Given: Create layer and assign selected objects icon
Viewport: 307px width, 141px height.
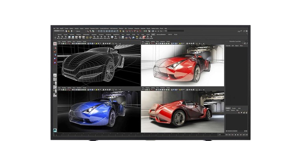Looking at the screenshot, I should coord(246,112).
